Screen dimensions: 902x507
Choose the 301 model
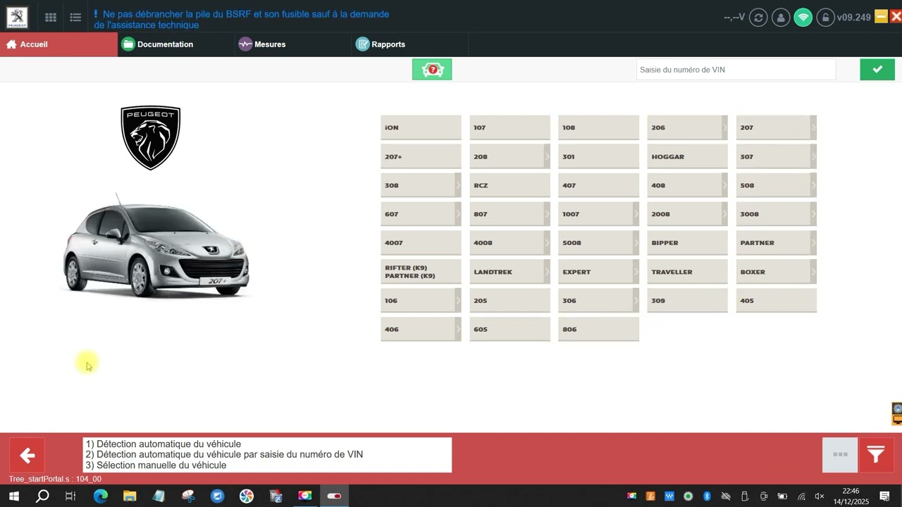(x=598, y=156)
